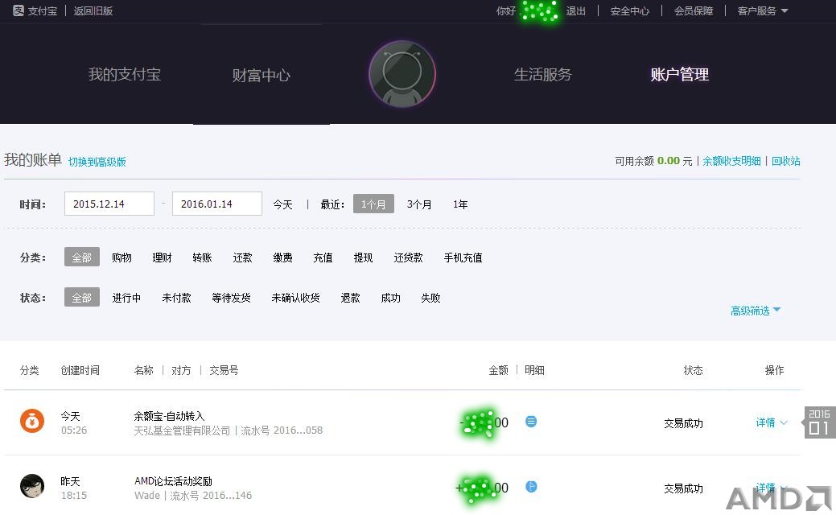Expand the 客户服务 dropdown menu
Screen dimensions: 836x515
tap(763, 11)
